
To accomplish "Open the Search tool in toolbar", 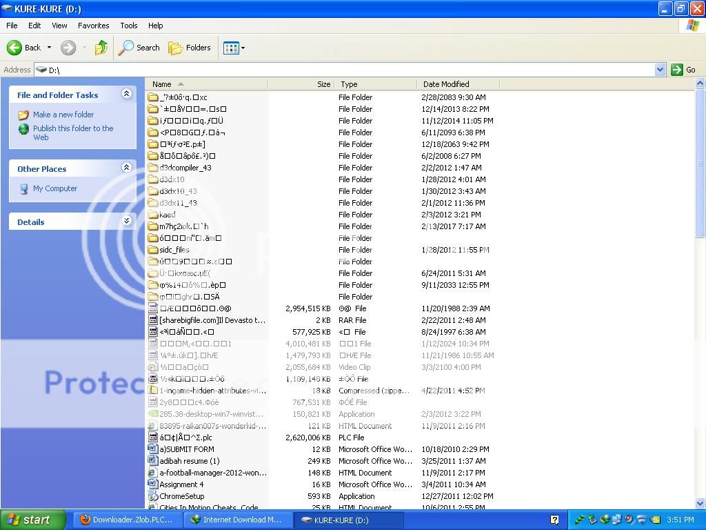I will 139,48.
